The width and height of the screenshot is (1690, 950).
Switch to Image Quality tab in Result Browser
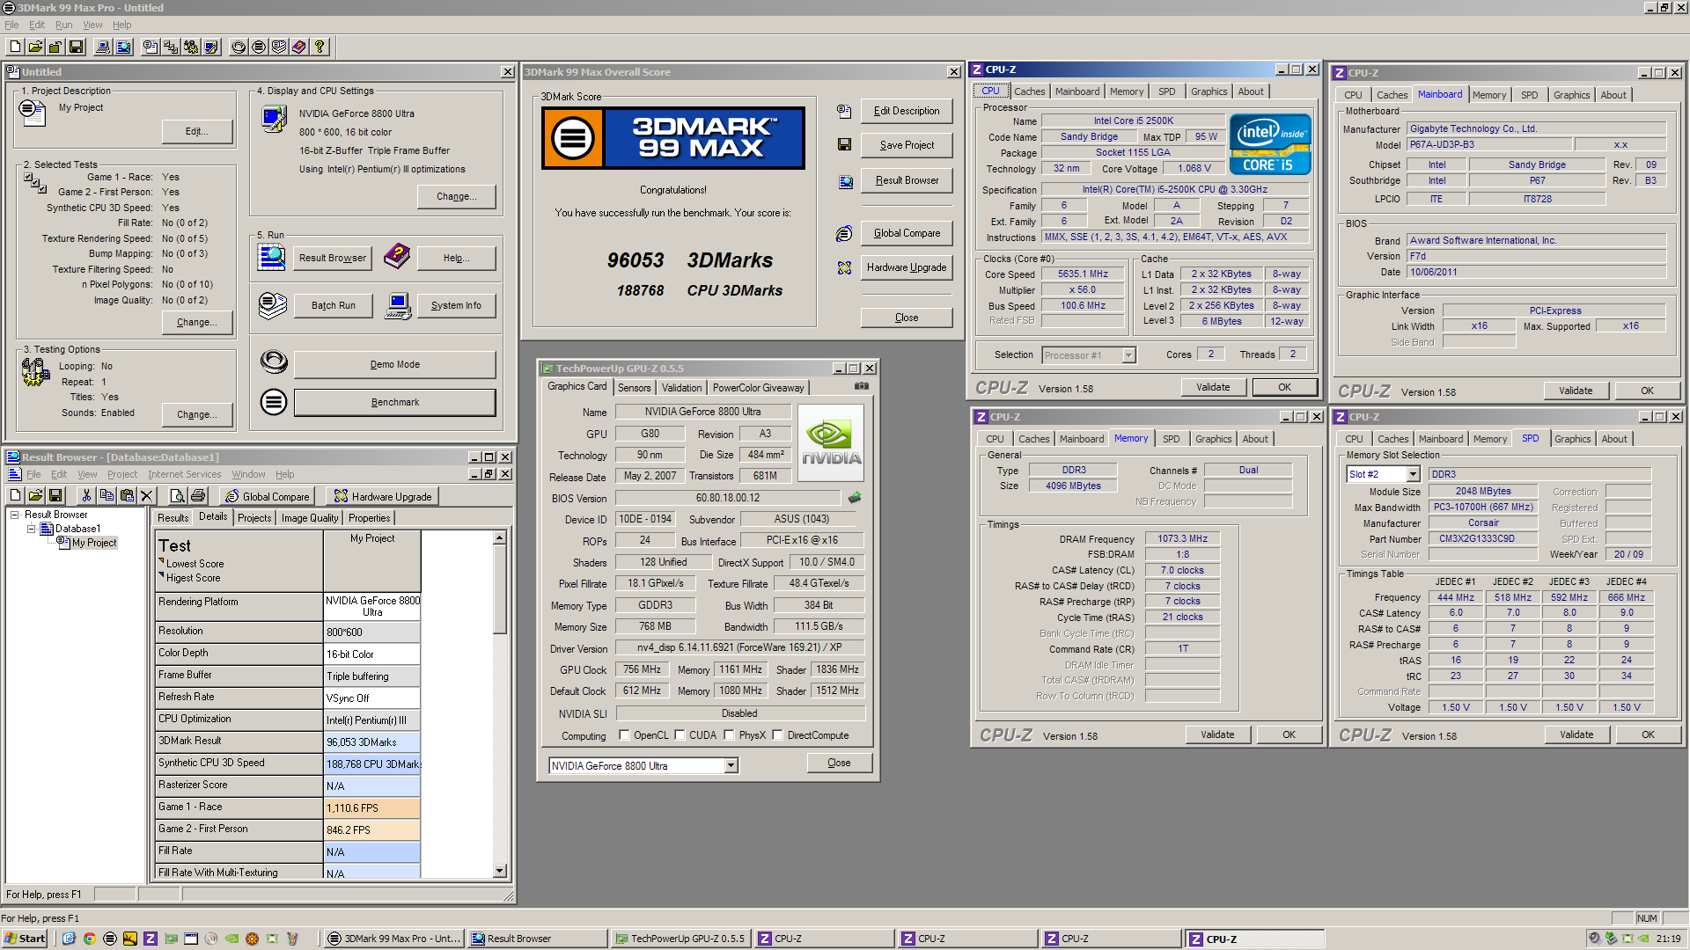point(310,518)
